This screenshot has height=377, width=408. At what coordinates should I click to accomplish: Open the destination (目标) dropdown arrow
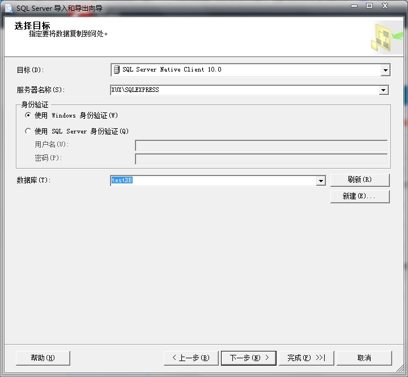tap(385, 70)
